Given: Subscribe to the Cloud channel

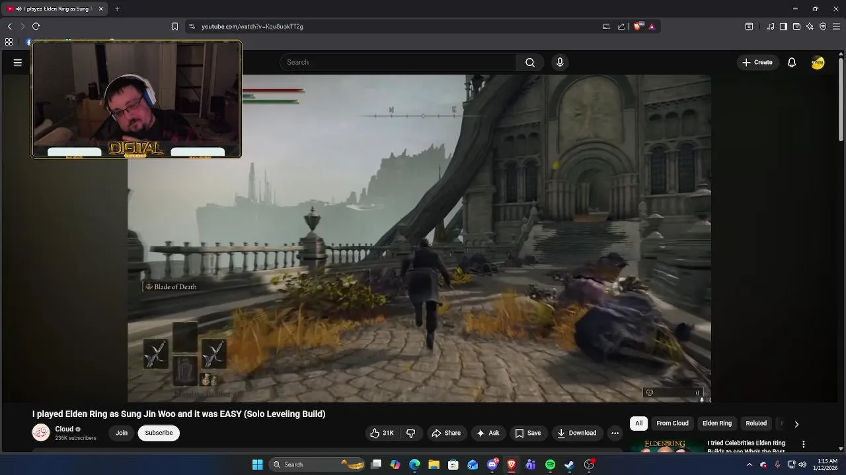Looking at the screenshot, I should point(159,433).
